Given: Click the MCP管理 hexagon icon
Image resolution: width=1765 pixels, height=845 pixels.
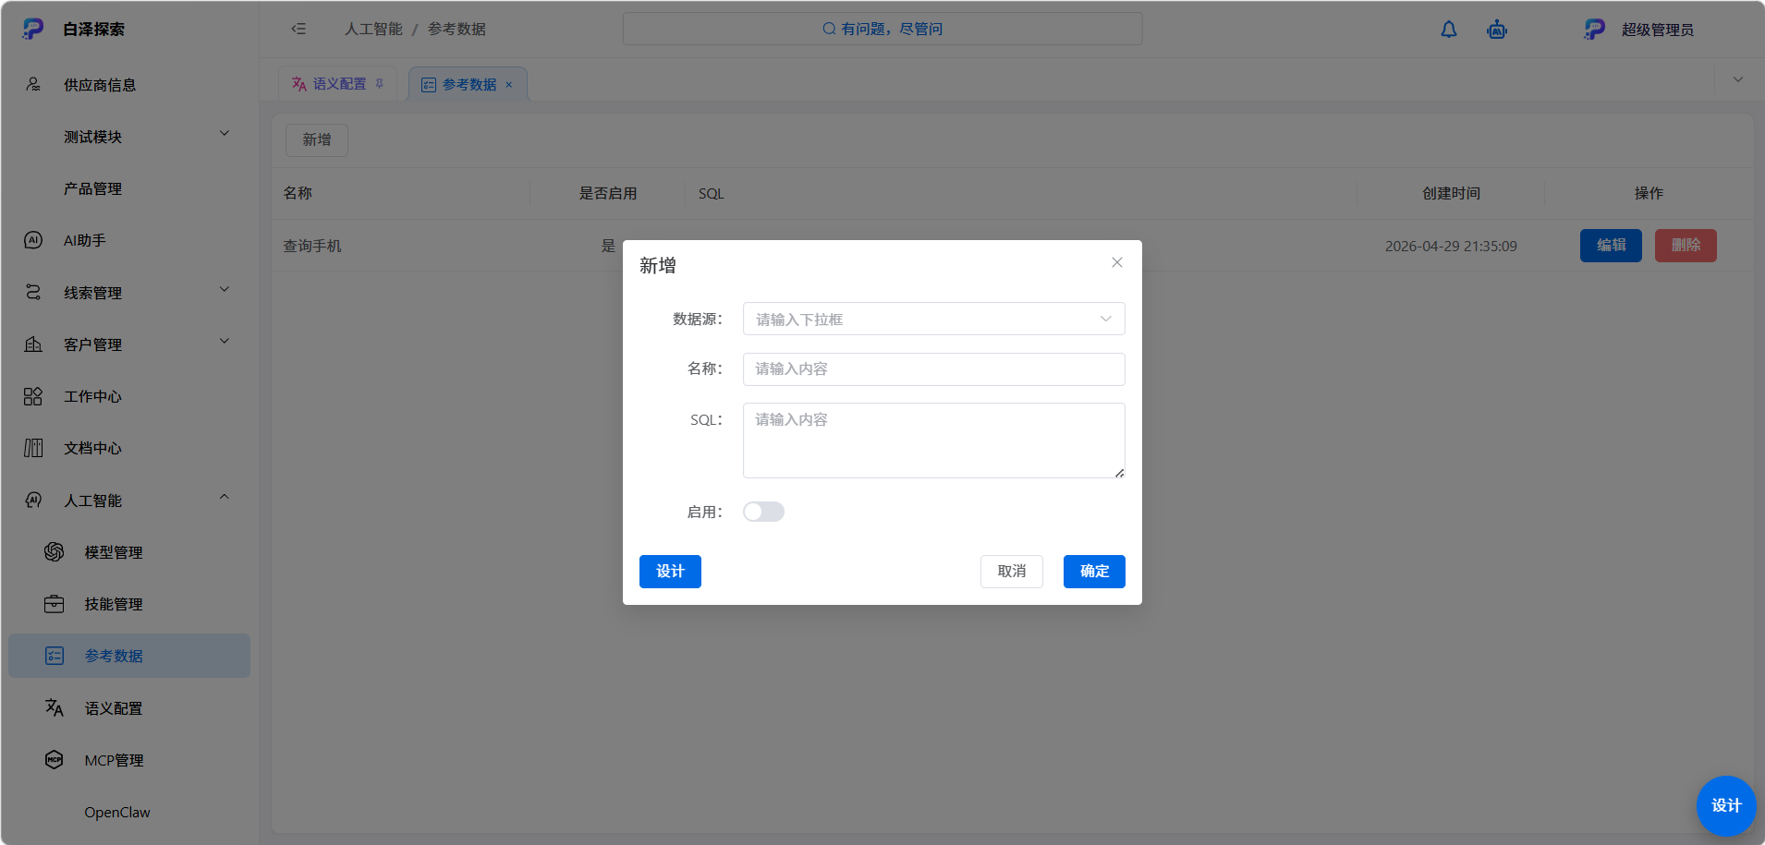Looking at the screenshot, I should coord(55,760).
